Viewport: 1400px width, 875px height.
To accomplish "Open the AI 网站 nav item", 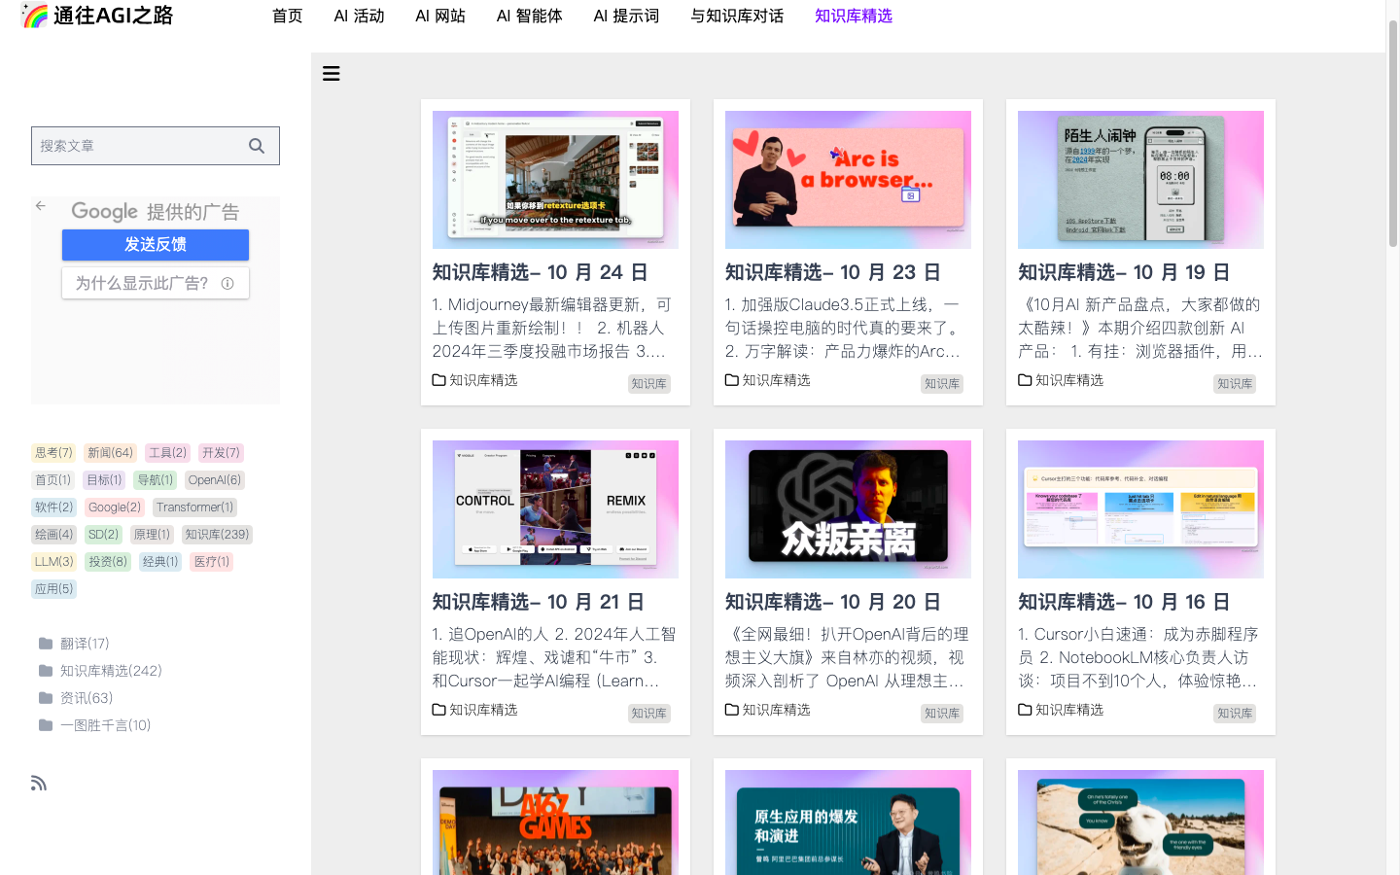I will (440, 17).
